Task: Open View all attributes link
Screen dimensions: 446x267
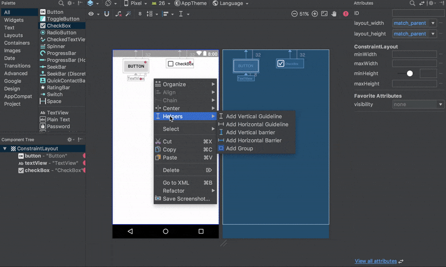Action: [376, 261]
